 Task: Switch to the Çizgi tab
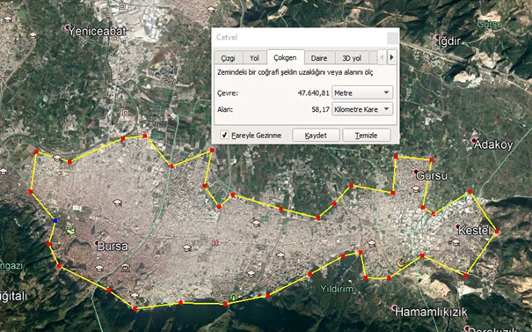[228, 58]
